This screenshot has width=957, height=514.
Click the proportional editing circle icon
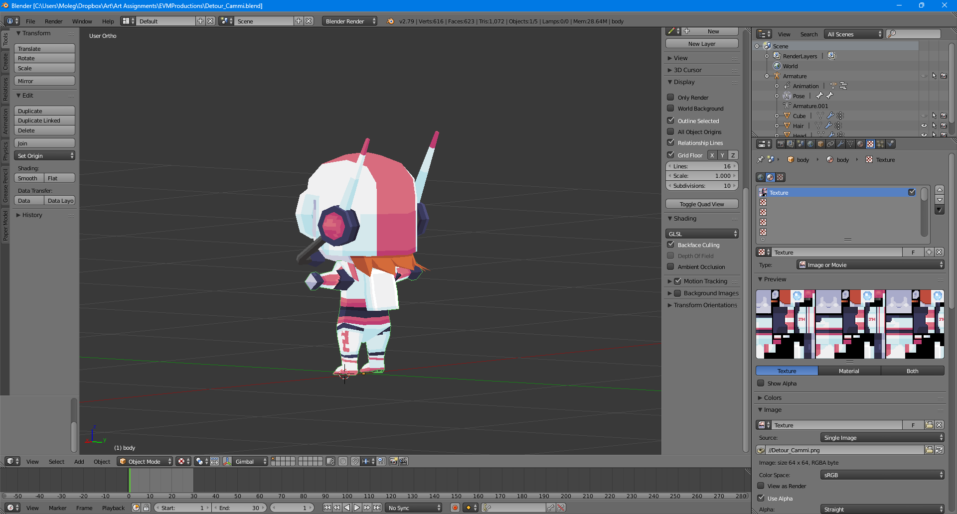click(x=343, y=461)
